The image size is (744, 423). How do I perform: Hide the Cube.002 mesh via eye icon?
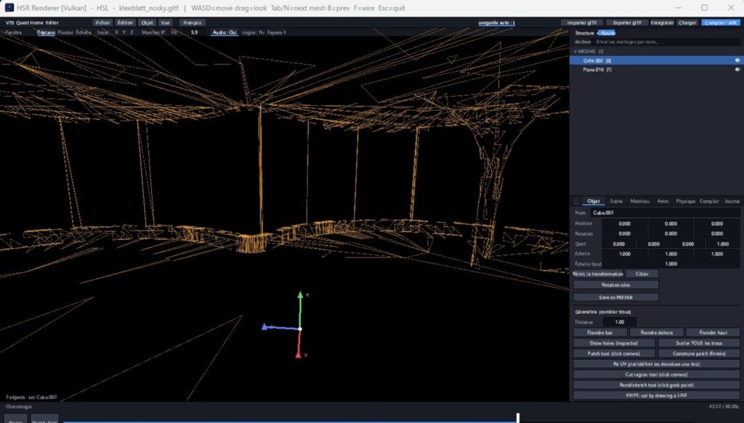(737, 60)
